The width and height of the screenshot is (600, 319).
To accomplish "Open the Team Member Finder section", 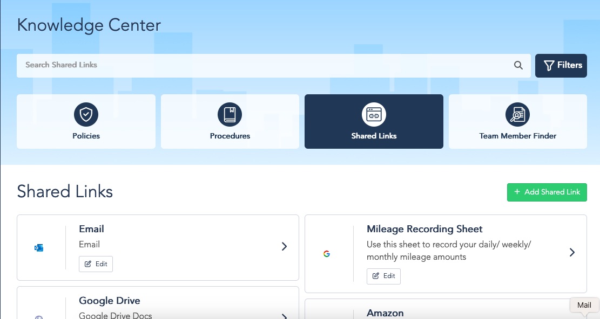I will click(x=518, y=121).
